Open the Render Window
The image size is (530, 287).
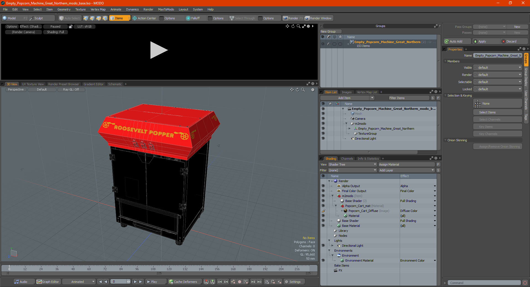tap(319, 18)
